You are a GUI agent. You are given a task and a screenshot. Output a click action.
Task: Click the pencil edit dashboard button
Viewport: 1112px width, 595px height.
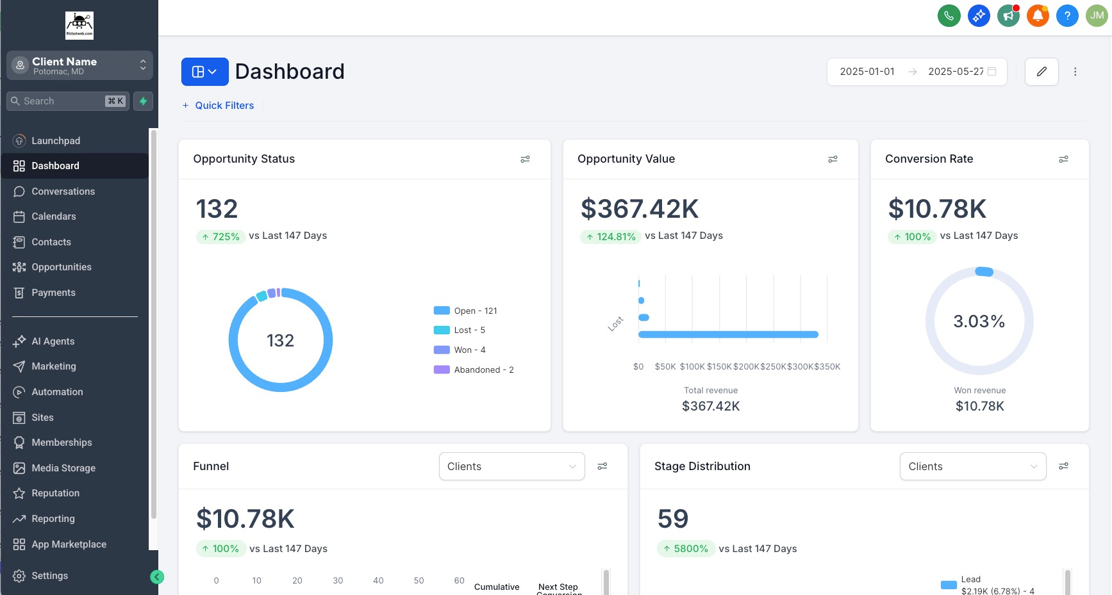pyautogui.click(x=1041, y=72)
